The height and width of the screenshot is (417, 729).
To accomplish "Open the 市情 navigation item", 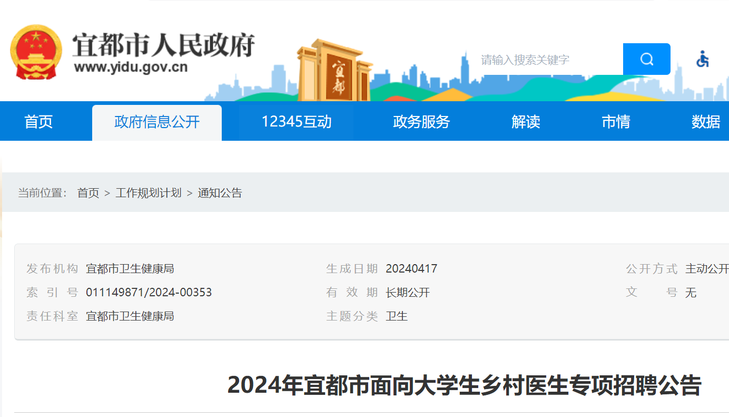I will tap(616, 122).
